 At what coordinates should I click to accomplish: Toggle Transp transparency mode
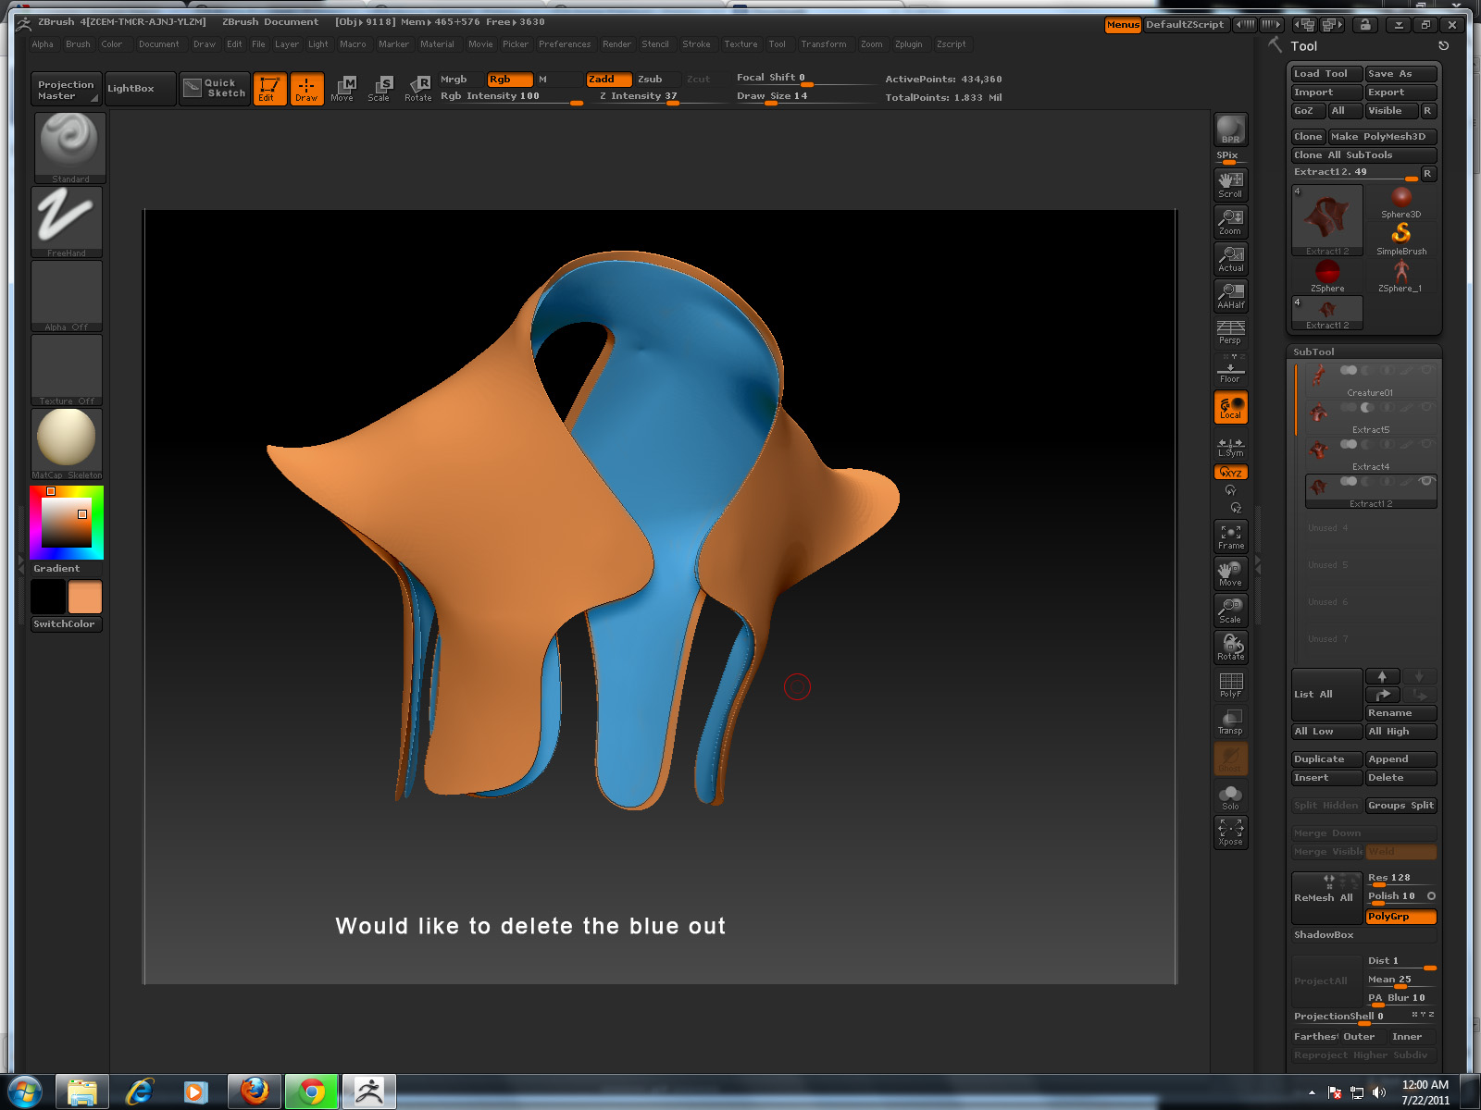tap(1230, 721)
